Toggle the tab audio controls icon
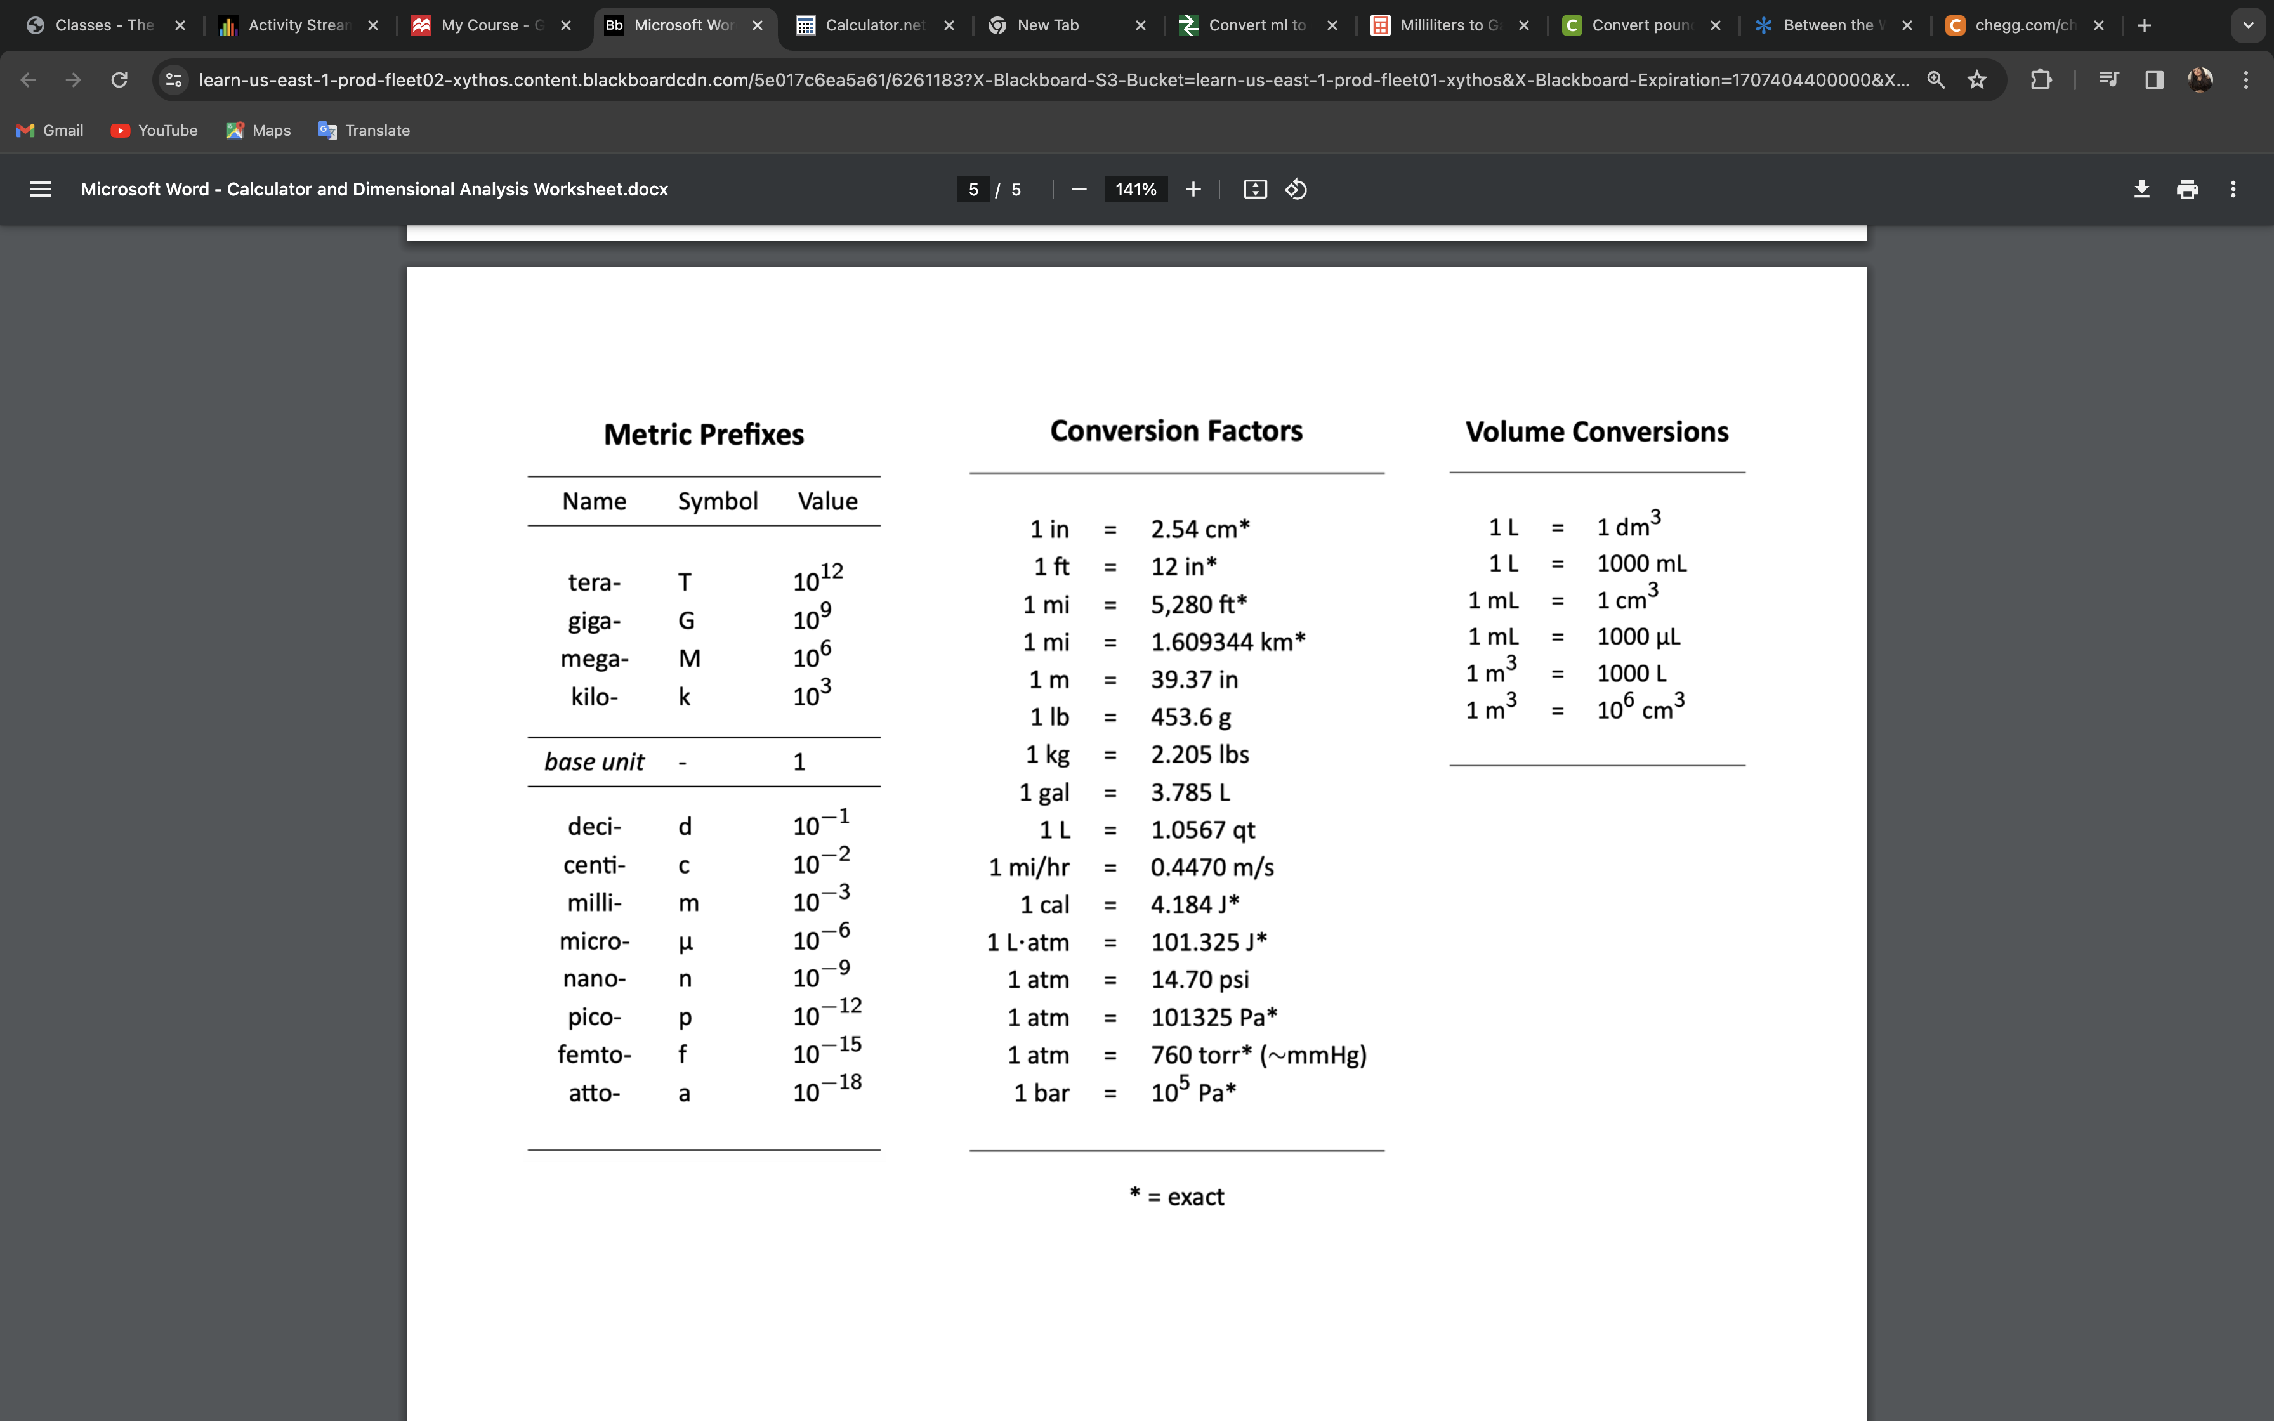 point(2108,80)
